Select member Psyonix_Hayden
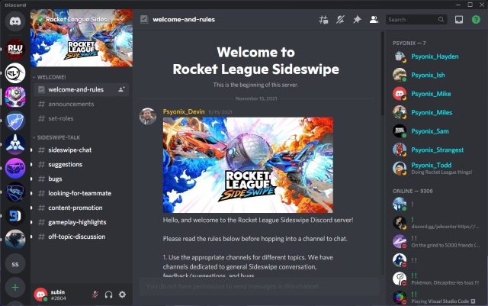The image size is (488, 306). coord(435,56)
